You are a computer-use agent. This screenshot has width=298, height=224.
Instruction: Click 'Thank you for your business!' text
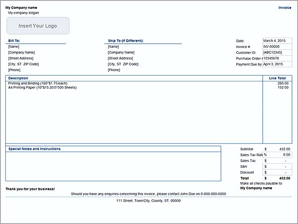click(x=30, y=189)
